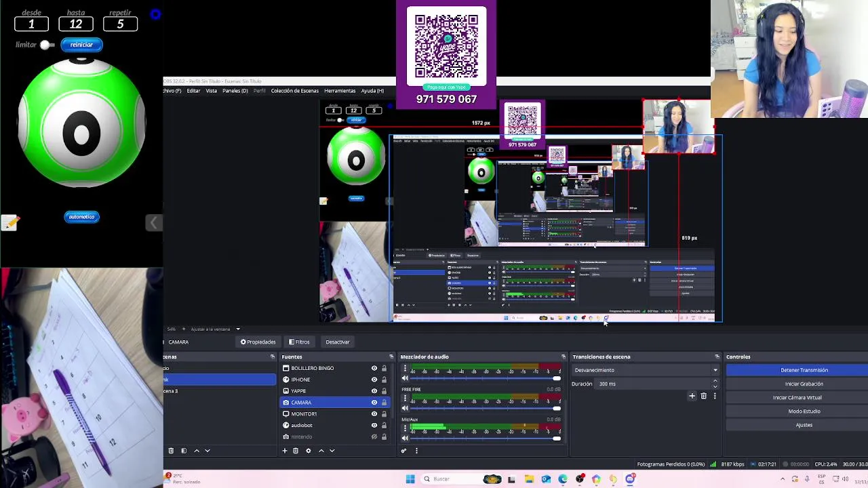Open Propiedades for the CAMARA source
Viewport: 868px width, 488px height.
click(x=258, y=342)
